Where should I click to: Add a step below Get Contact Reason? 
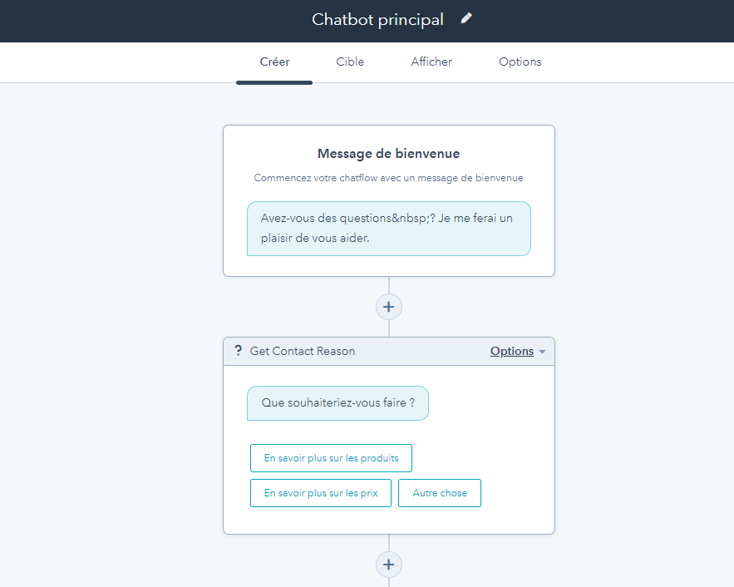click(x=388, y=565)
